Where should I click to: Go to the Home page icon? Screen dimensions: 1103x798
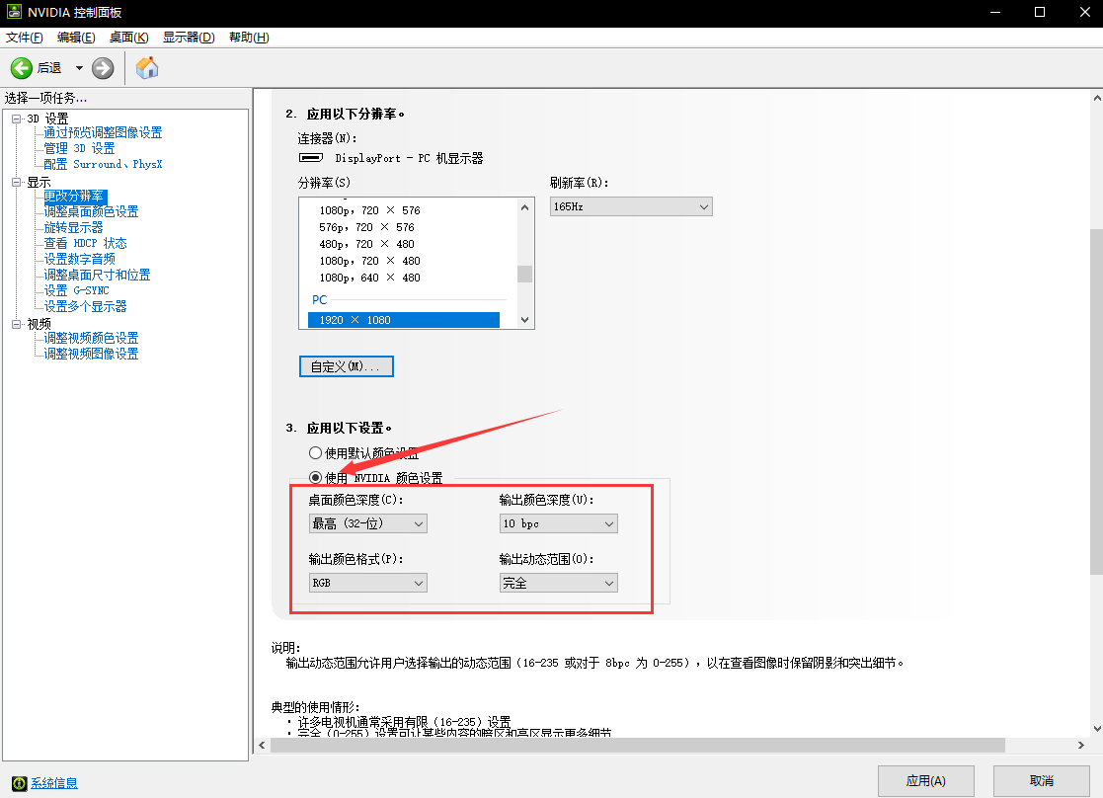(x=147, y=68)
